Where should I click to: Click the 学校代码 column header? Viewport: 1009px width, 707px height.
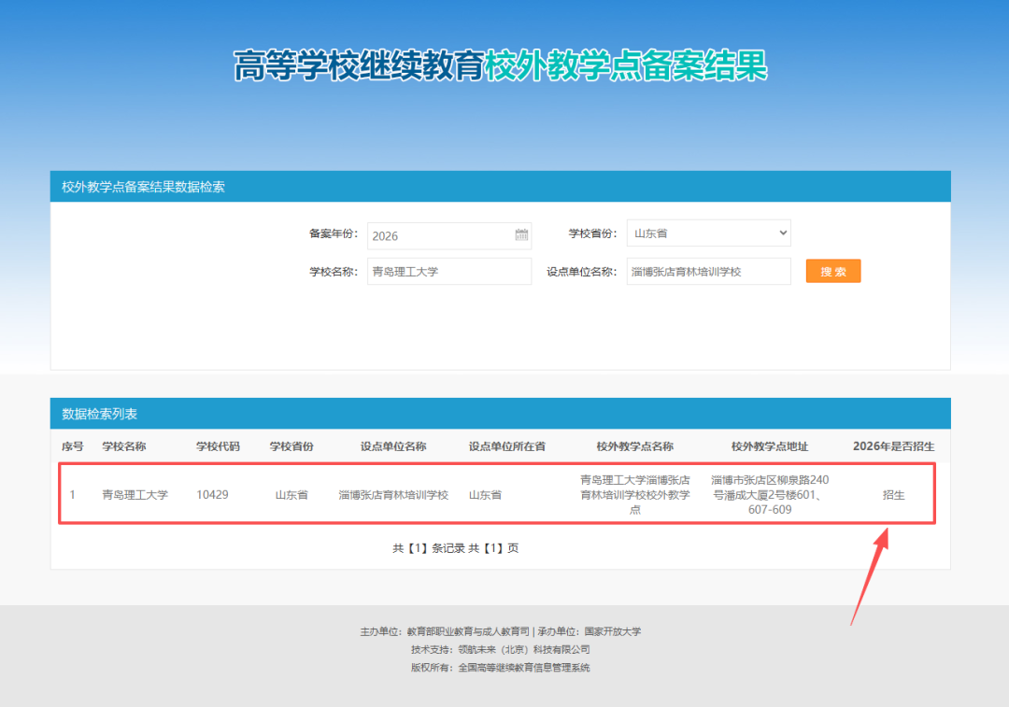coord(218,446)
